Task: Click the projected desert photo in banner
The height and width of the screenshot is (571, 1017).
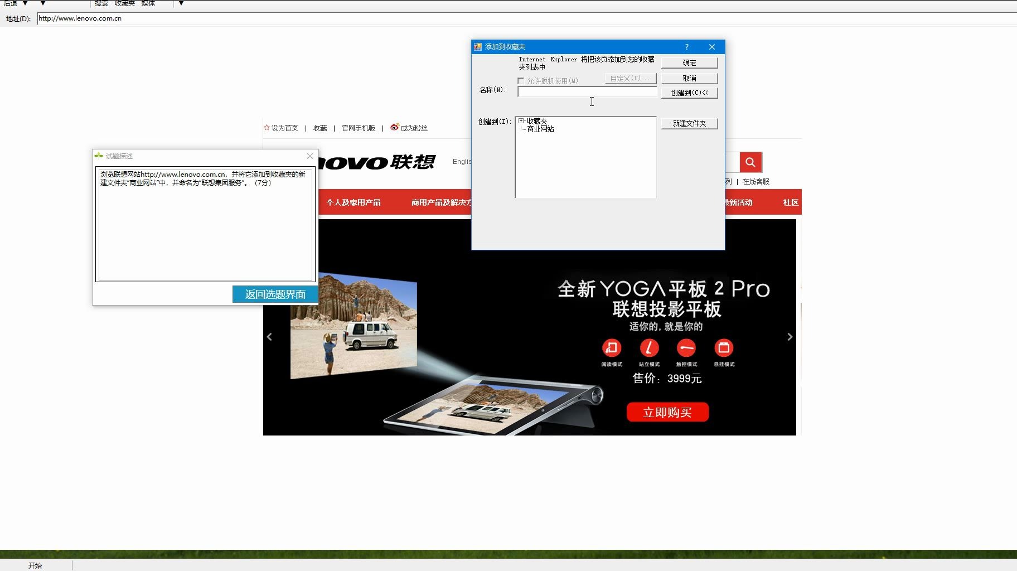Action: click(353, 326)
